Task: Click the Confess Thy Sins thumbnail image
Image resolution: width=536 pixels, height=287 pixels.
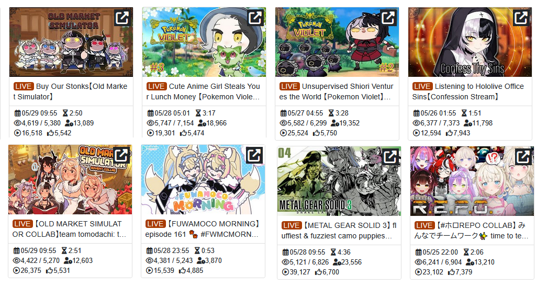Action: [x=470, y=42]
